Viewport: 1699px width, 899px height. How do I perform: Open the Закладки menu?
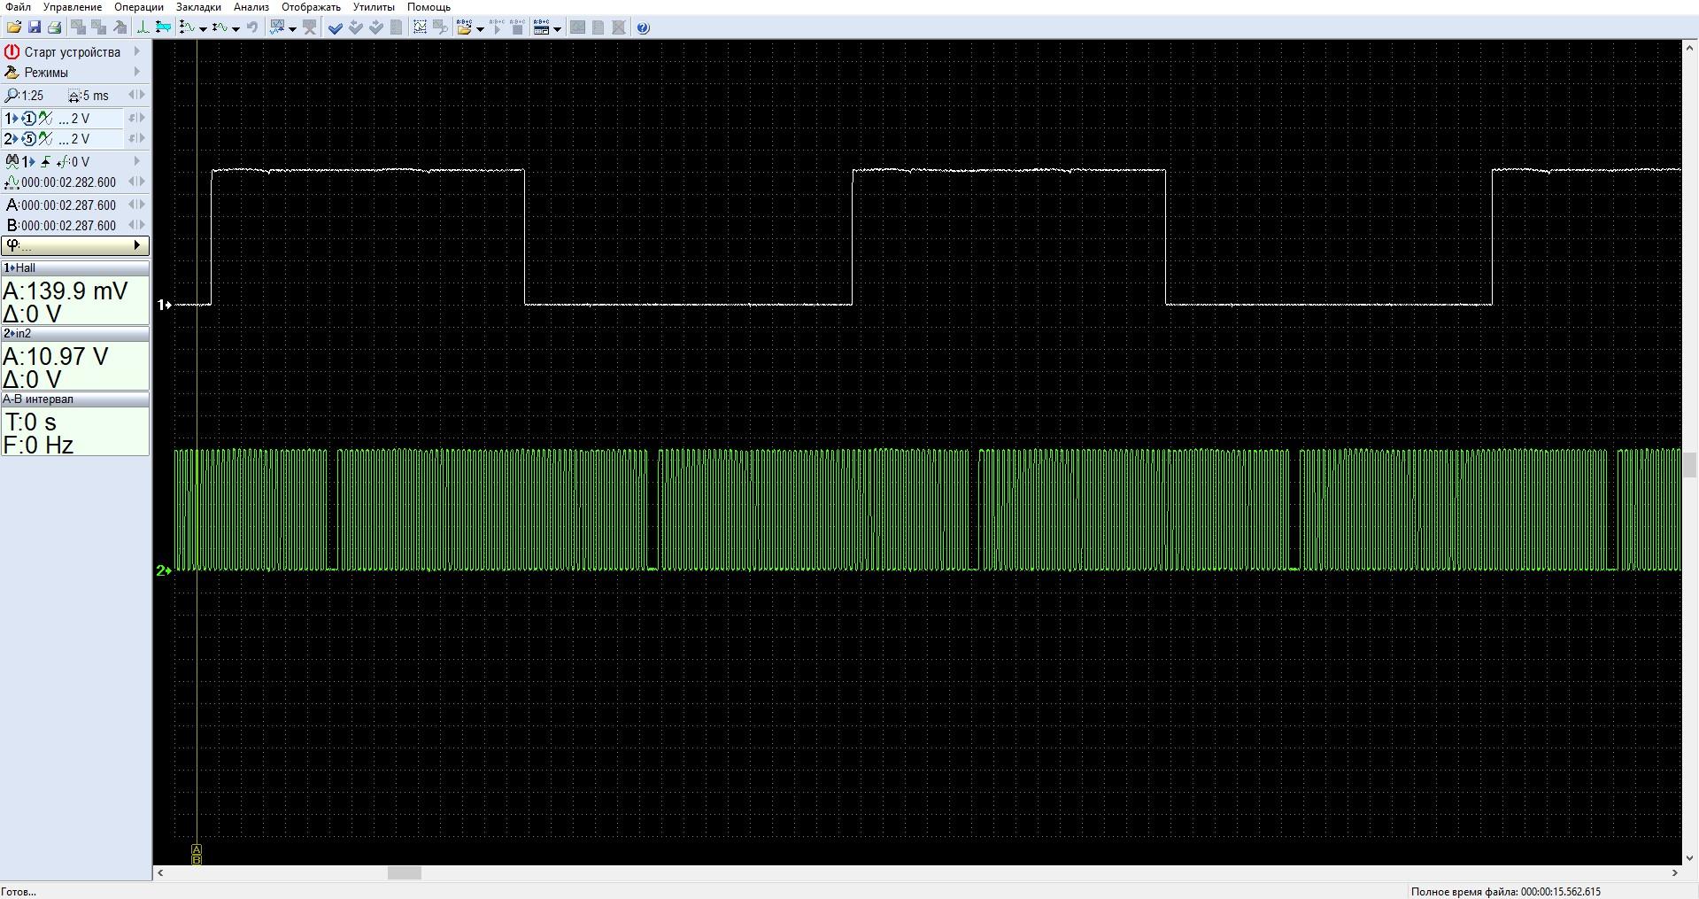pos(198,7)
